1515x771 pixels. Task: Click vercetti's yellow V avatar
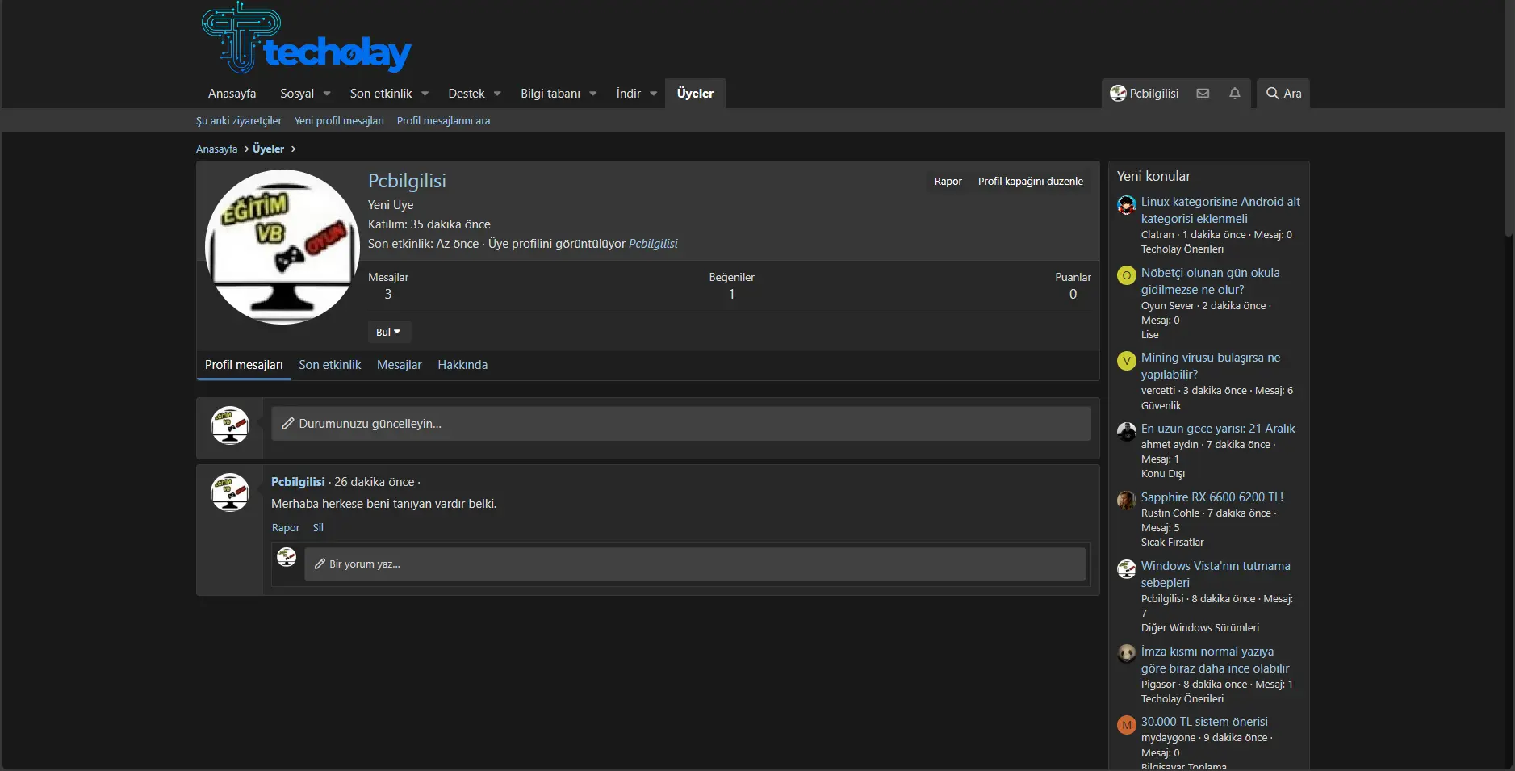tap(1126, 360)
